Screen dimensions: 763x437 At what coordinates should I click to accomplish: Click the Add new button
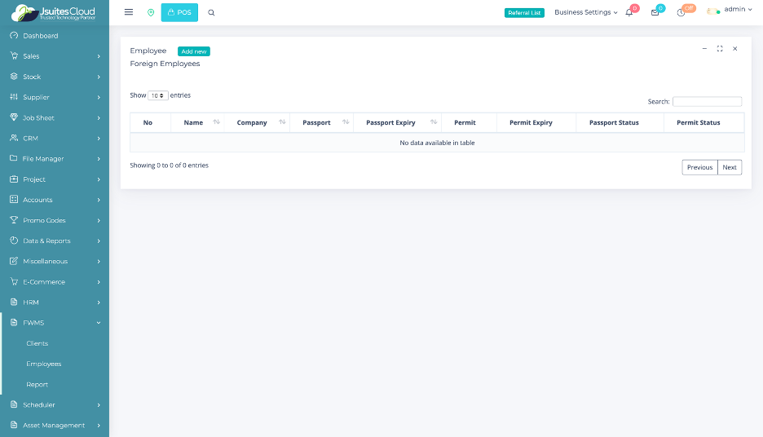click(x=194, y=51)
